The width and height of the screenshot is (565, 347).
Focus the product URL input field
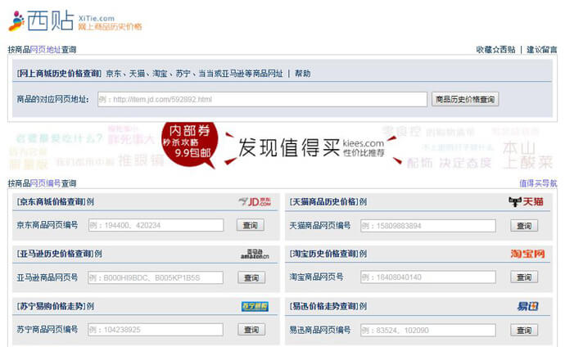(x=262, y=100)
